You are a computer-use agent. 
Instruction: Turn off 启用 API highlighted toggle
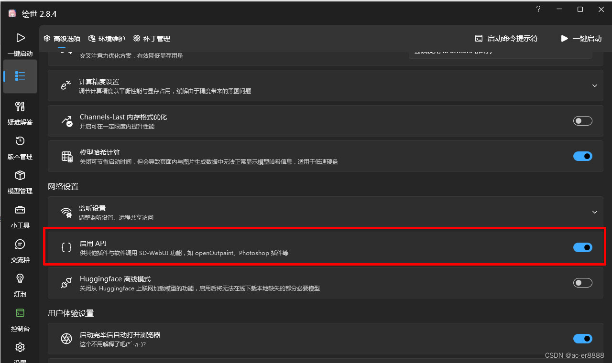582,247
